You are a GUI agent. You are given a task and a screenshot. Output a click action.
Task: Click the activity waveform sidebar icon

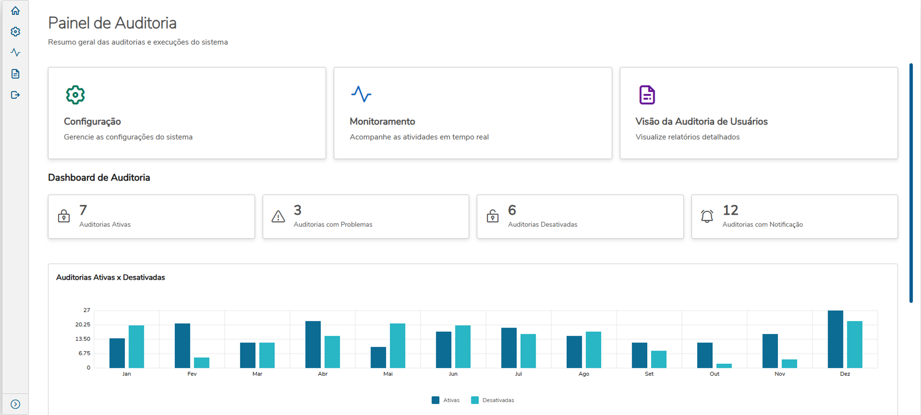pyautogui.click(x=15, y=52)
